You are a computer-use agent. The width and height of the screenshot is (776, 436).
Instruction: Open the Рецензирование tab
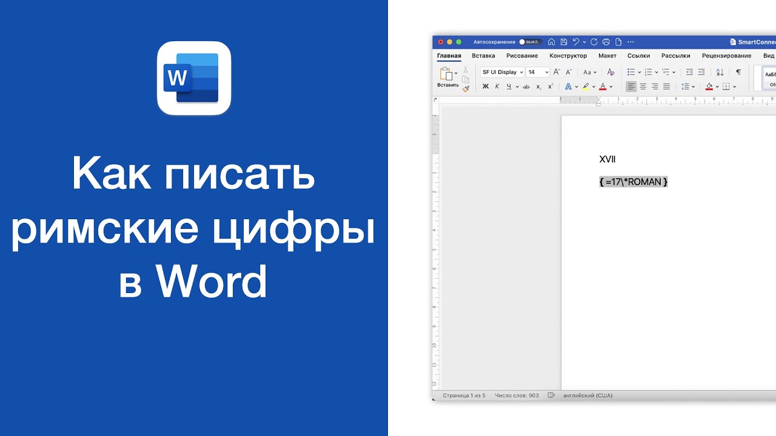pyautogui.click(x=726, y=56)
